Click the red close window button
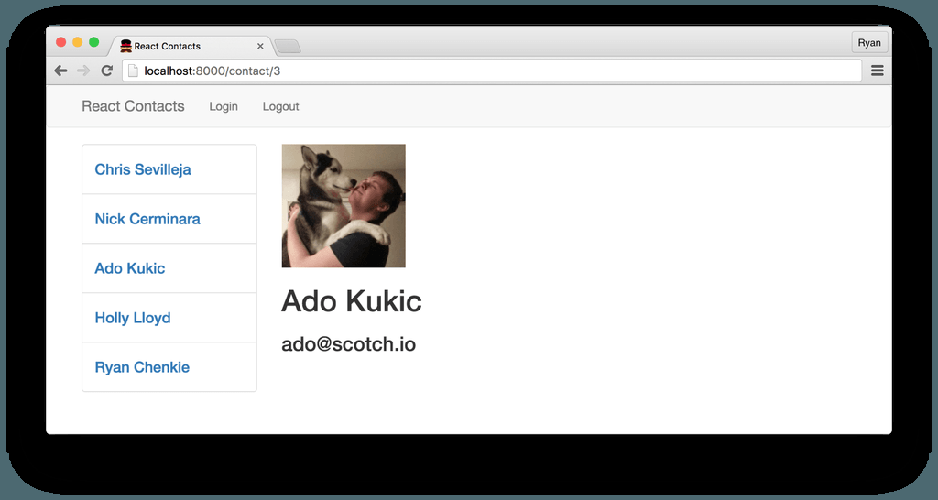 [61, 42]
